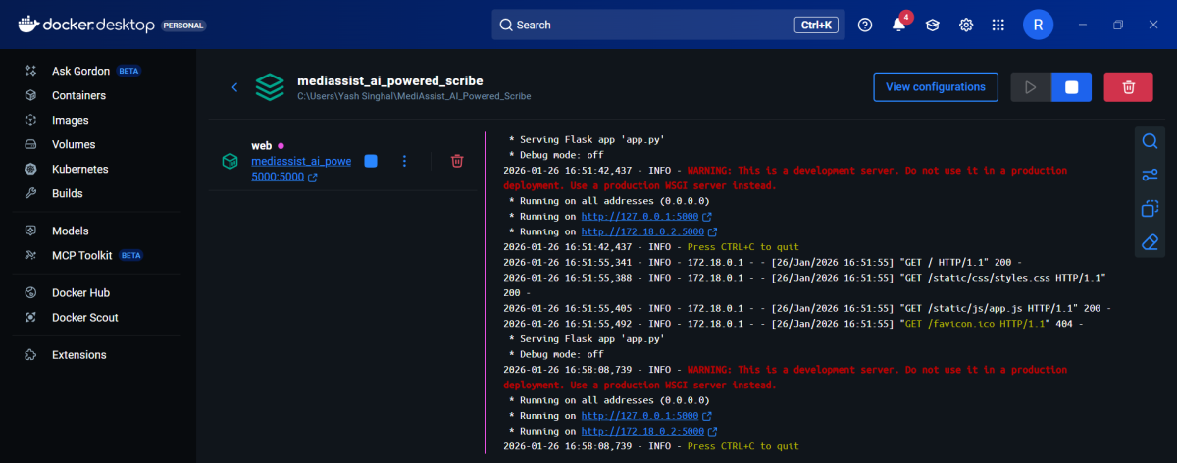1177x463 pixels.
Task: Go to Containers in the sidebar
Action: [x=78, y=95]
